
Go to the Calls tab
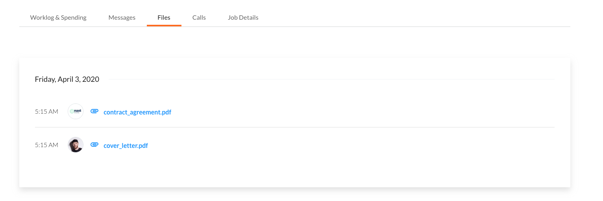[199, 17]
